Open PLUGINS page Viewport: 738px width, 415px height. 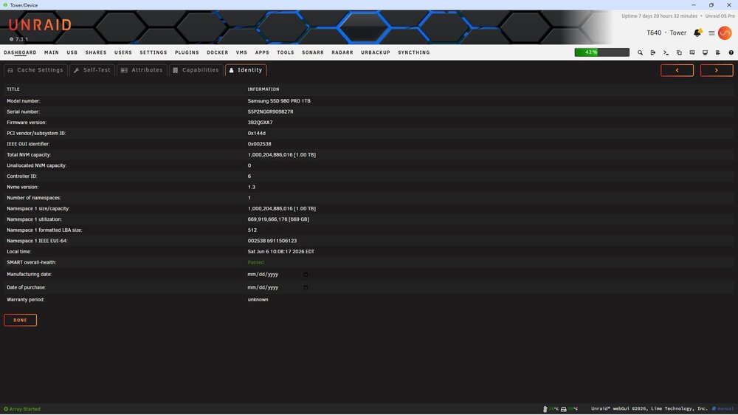point(187,52)
